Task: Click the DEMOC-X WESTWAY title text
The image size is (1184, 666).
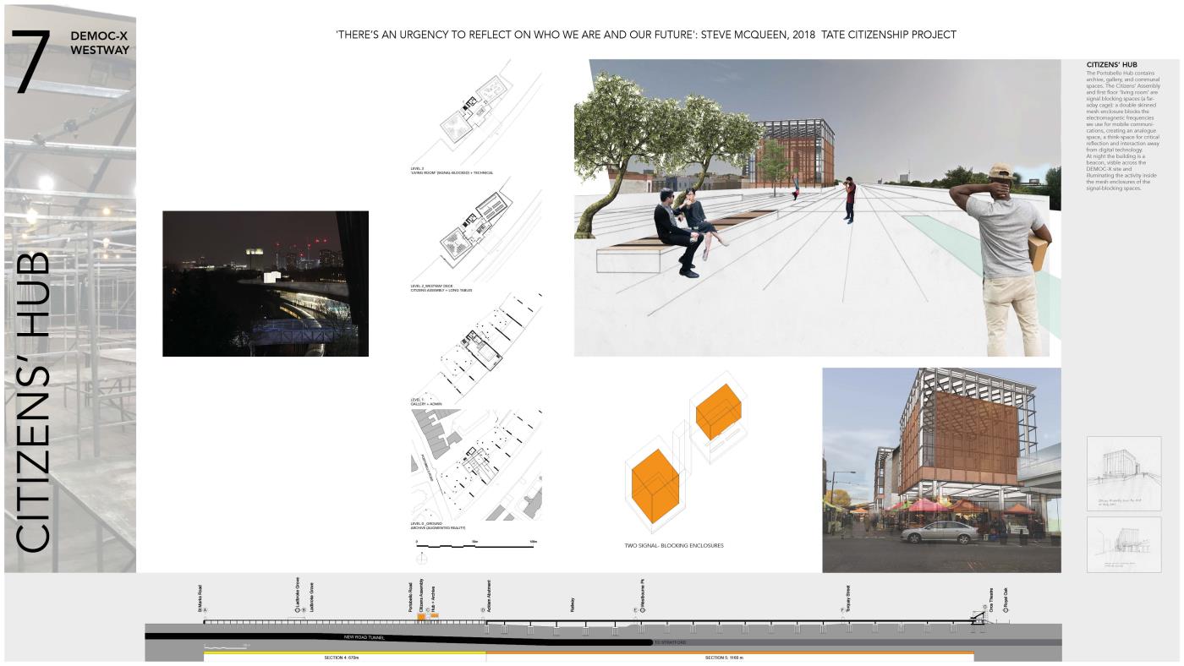Action: (100, 43)
